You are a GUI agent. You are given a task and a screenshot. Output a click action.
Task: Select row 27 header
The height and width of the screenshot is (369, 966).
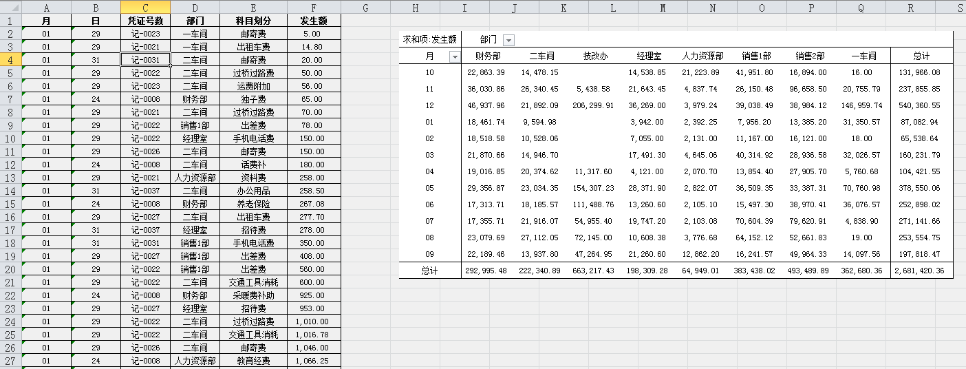10,361
